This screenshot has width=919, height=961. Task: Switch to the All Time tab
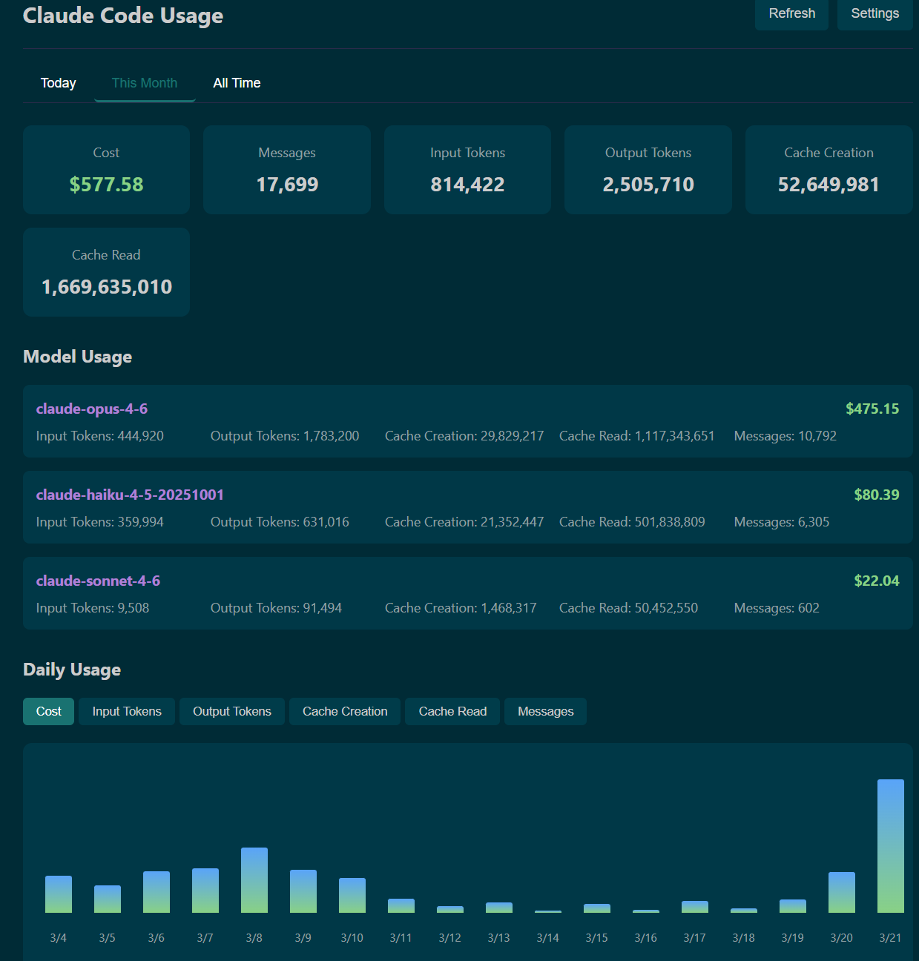[x=236, y=82]
